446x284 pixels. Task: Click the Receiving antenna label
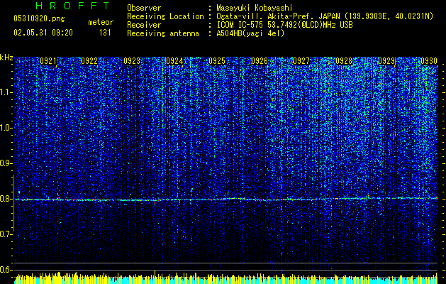click(163, 33)
